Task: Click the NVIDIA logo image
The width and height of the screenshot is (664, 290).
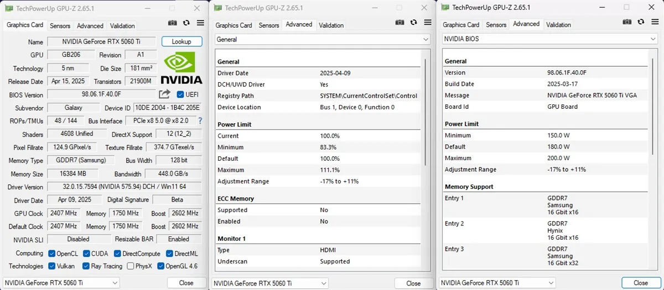Action: 181,68
